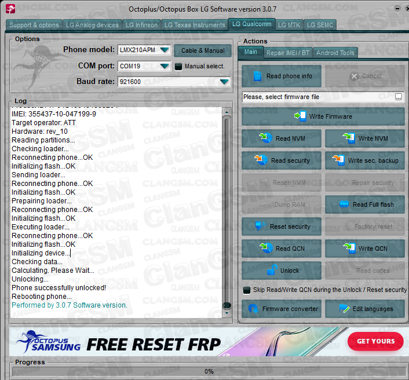Click the 0% progress bar
Screen dimensions: 409x380
pos(209,371)
